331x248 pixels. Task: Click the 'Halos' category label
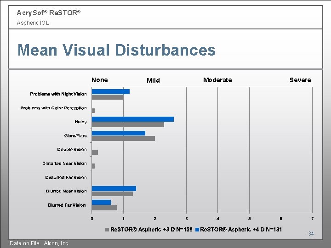pyautogui.click(x=80, y=122)
